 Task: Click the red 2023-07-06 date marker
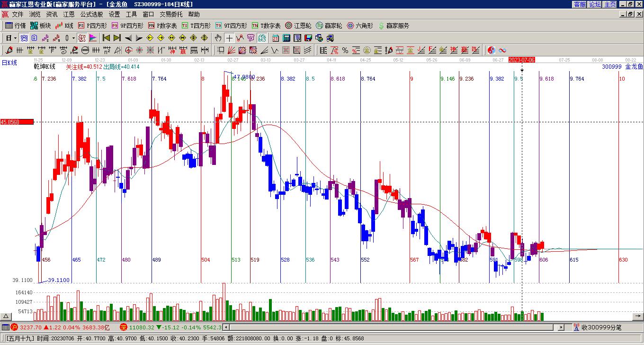(x=522, y=60)
